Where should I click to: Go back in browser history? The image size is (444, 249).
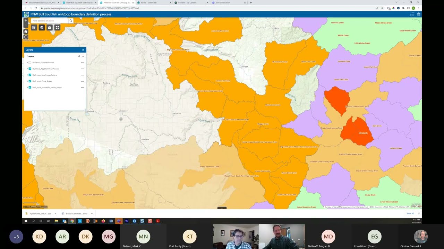coord(25,8)
